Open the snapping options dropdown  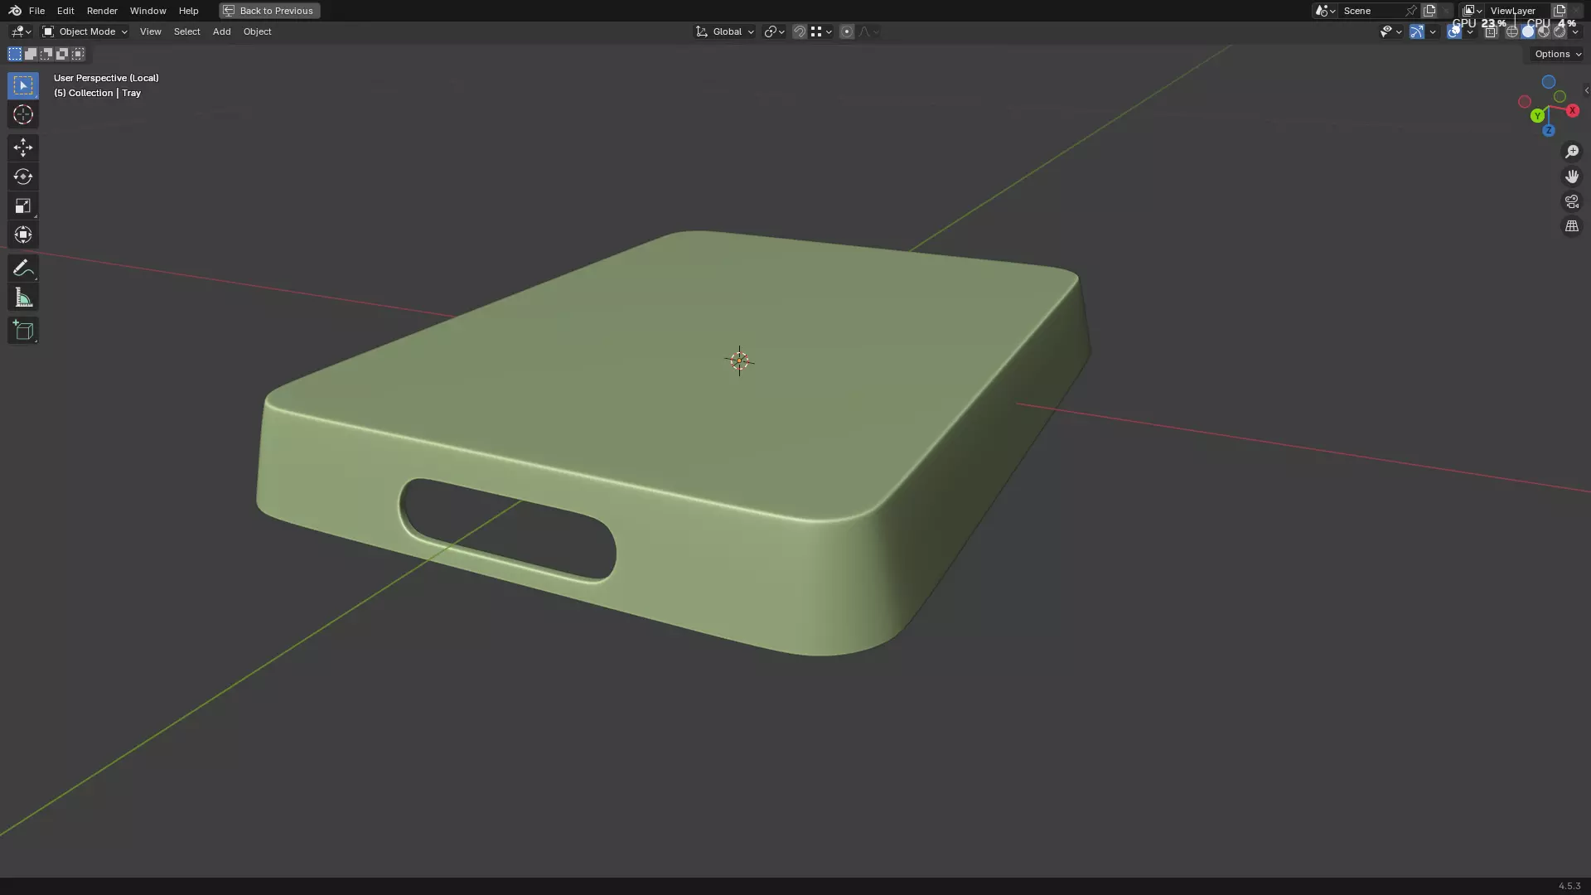click(x=821, y=31)
